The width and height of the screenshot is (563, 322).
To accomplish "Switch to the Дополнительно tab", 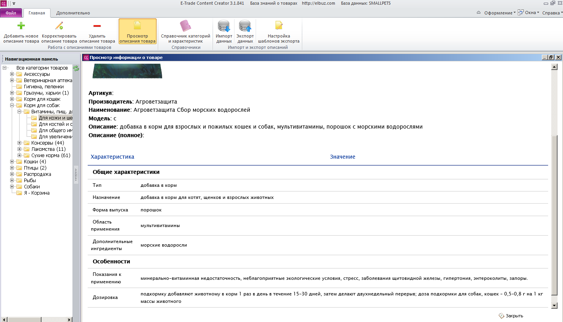I will [x=73, y=13].
